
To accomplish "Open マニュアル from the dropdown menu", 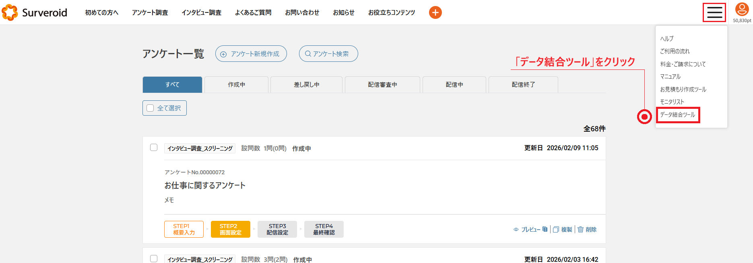I will point(670,77).
